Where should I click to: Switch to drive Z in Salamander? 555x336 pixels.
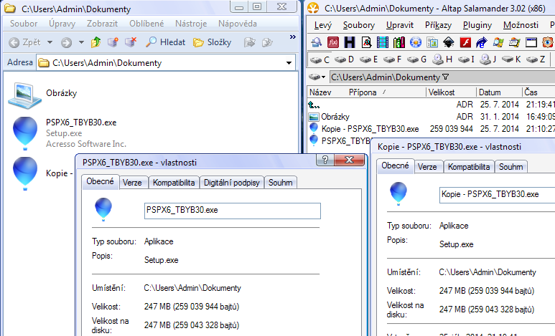[x=536, y=59]
